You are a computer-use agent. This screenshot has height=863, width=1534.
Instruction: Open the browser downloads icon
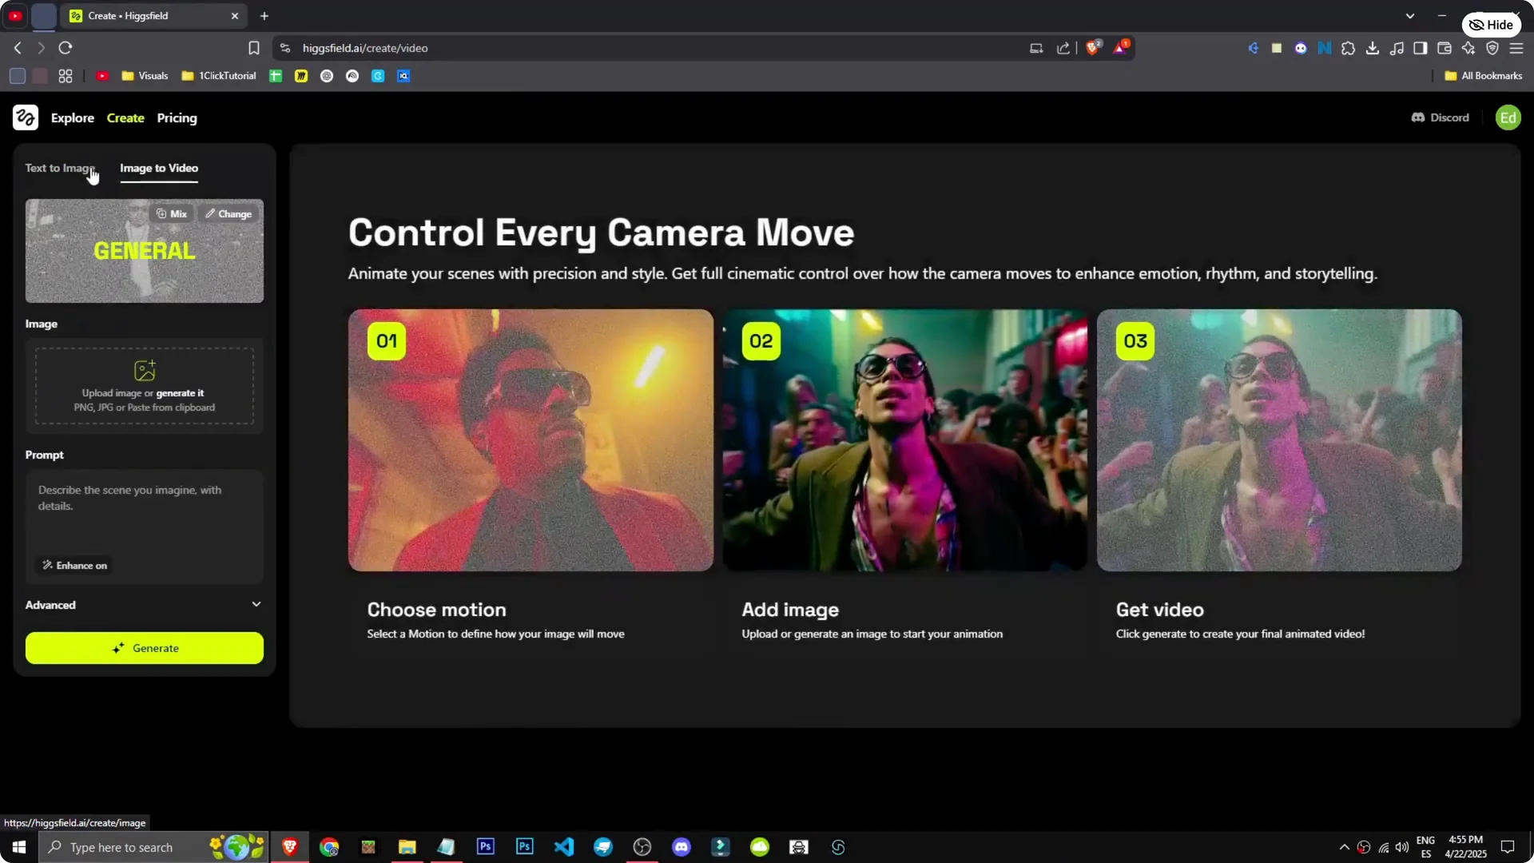click(1373, 48)
